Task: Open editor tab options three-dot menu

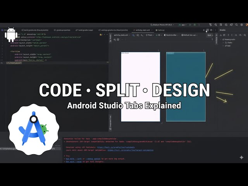Action: pyautogui.click(x=215, y=30)
